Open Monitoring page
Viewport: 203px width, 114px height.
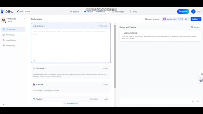(x=13, y=46)
